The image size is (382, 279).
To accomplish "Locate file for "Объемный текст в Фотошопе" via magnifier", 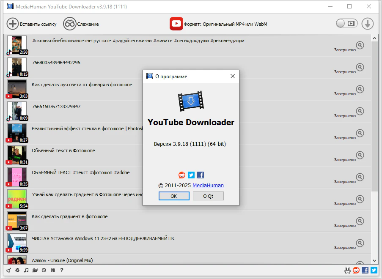I will [x=360, y=155].
